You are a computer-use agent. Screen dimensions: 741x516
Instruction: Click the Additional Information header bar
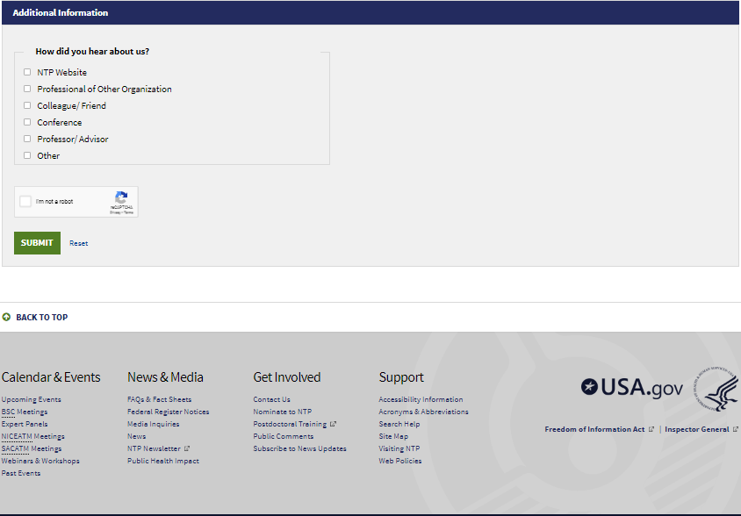(x=370, y=13)
